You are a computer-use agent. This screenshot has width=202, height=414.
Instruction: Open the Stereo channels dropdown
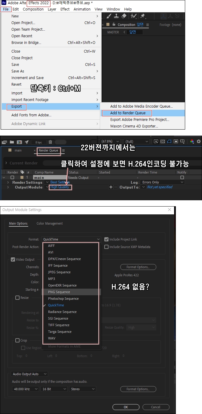[82, 389]
